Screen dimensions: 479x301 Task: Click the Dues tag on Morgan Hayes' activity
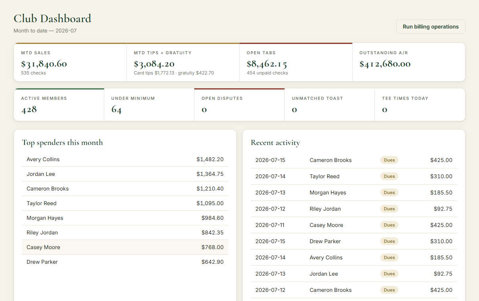pyautogui.click(x=389, y=192)
